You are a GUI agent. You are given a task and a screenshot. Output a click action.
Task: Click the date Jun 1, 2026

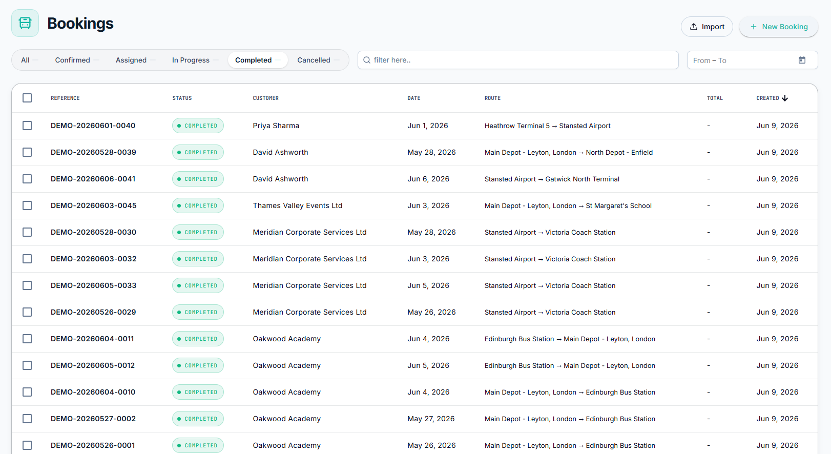click(x=427, y=126)
